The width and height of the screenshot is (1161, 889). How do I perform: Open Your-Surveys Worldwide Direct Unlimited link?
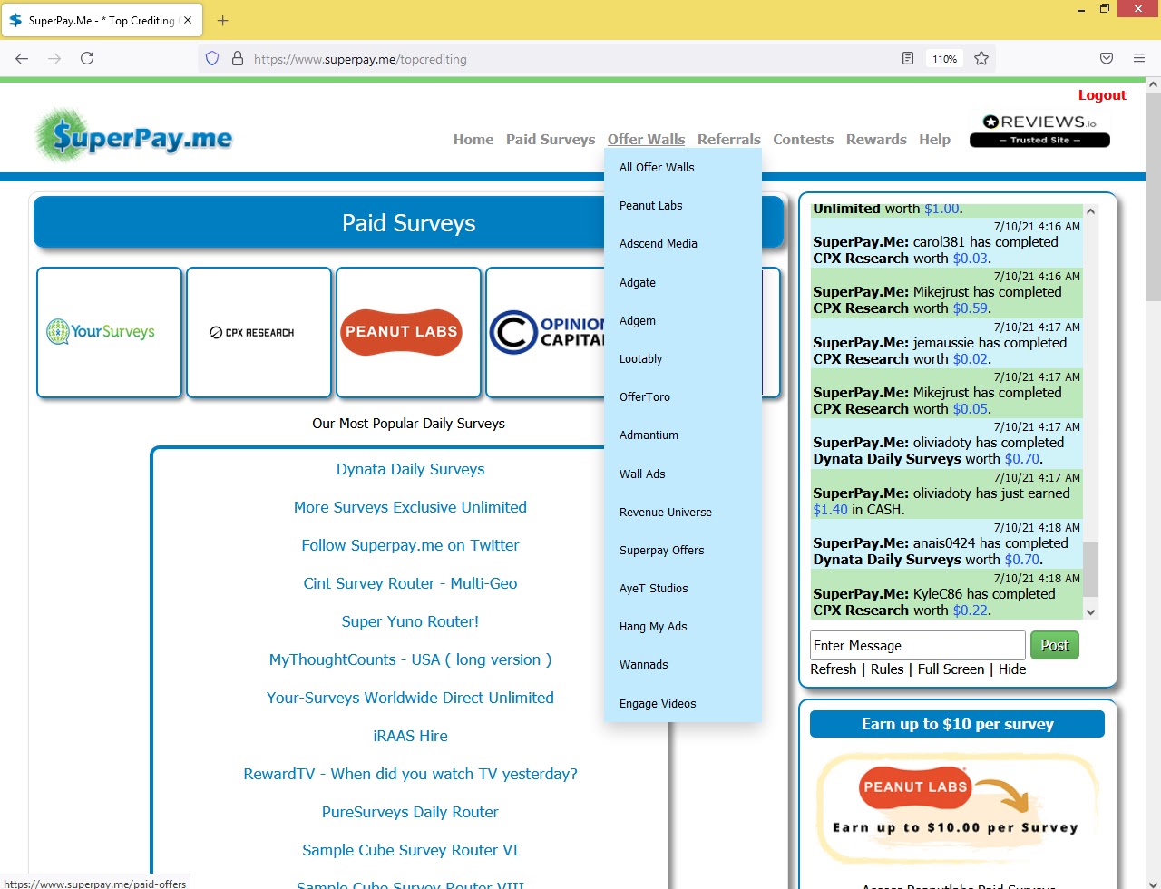(x=410, y=698)
